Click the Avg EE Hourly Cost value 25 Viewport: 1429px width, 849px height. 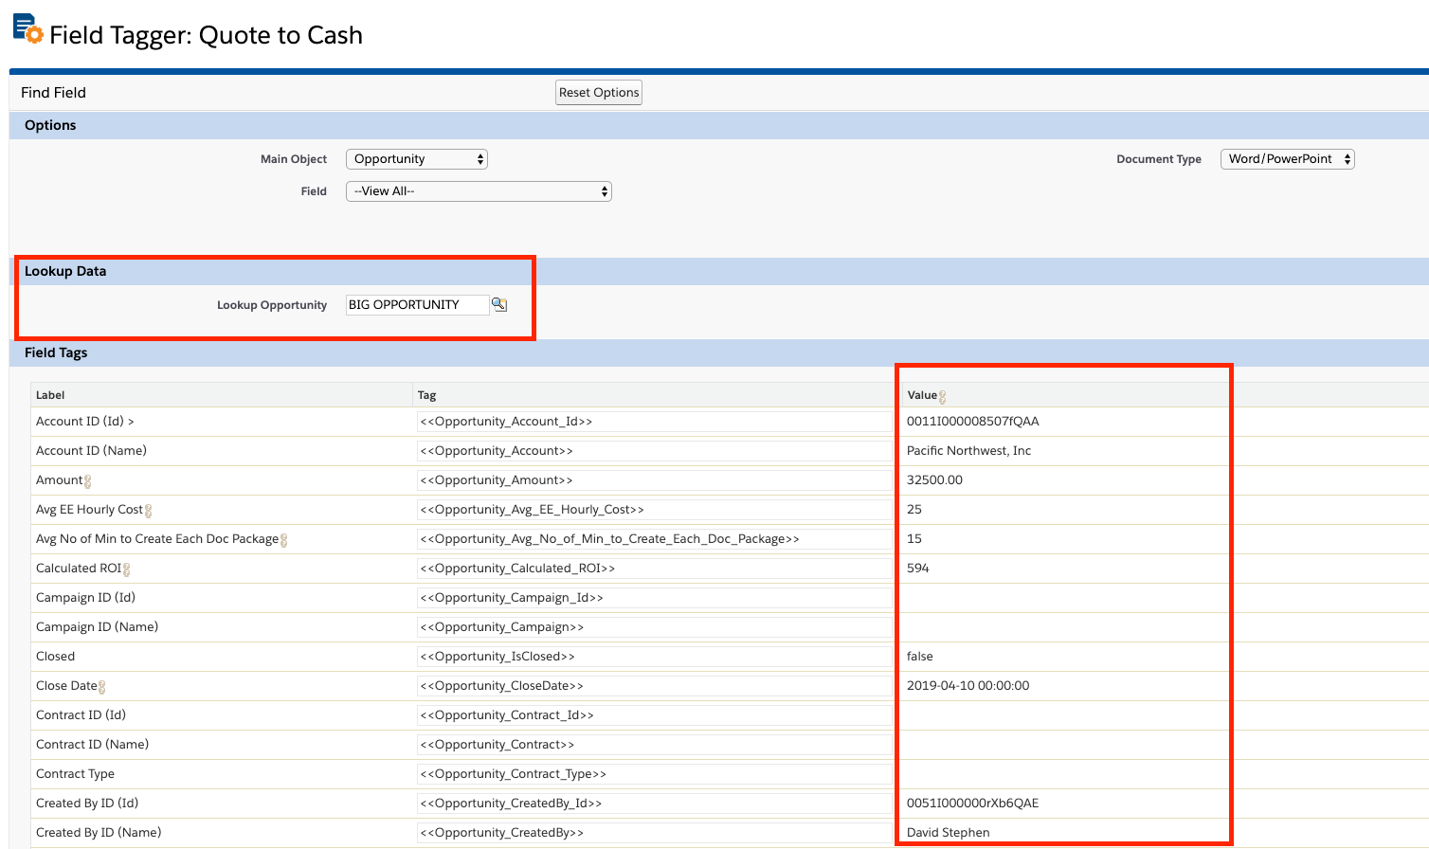(914, 510)
